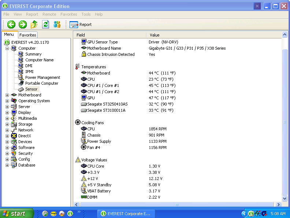Expand the Devices tree node

[7, 142]
